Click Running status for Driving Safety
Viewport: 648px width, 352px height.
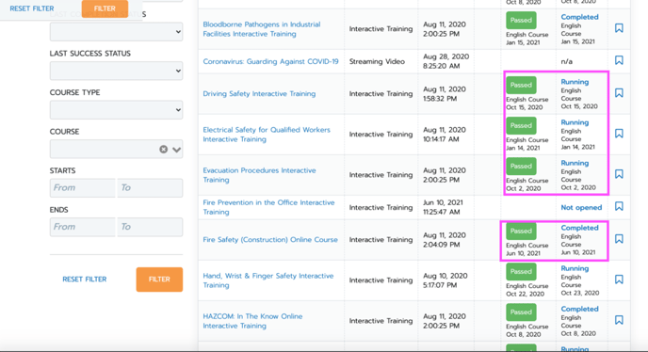point(575,82)
